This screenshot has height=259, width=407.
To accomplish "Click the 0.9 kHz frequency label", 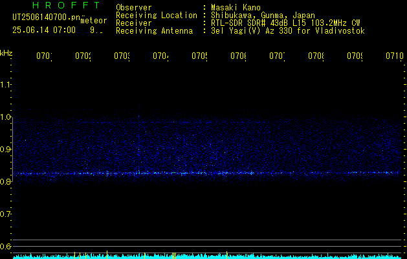I will tap(5, 150).
